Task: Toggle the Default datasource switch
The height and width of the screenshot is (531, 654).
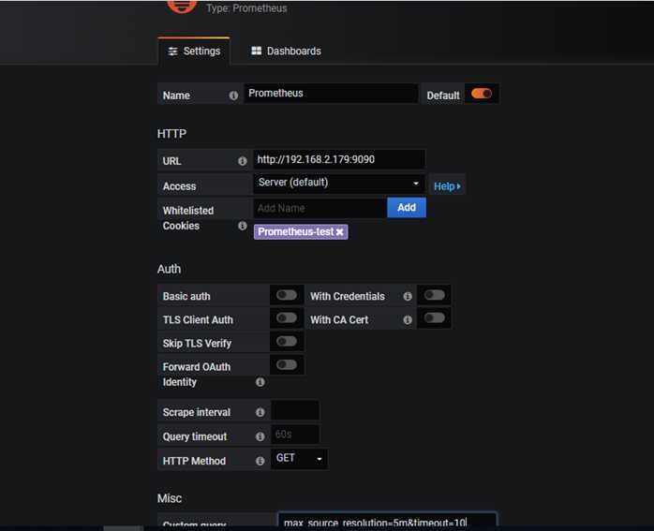Action: 482,94
